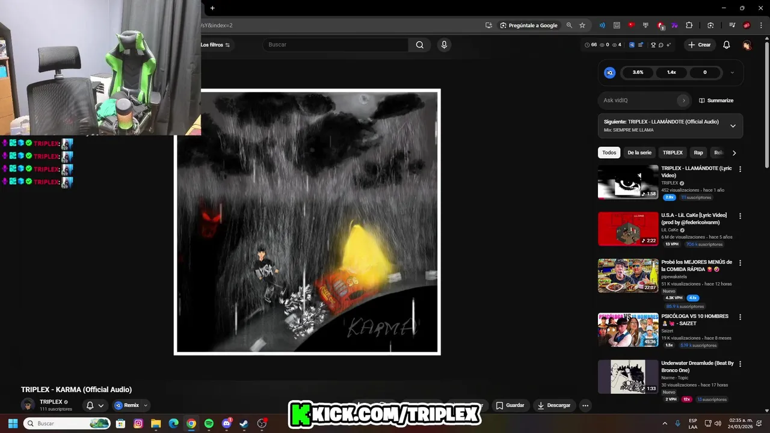The image size is (770, 433).
Task: Click the vidIQ blue logo in the stats bar
Action: [x=609, y=72]
